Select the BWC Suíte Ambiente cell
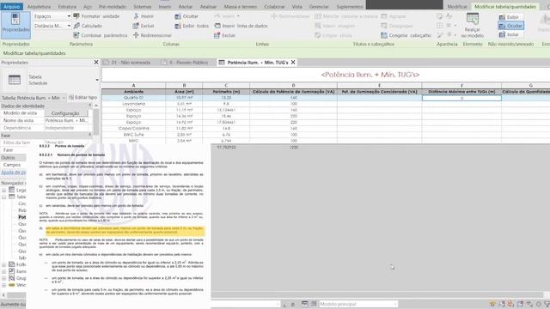Viewport: 550px width, 309px height. (x=134, y=135)
